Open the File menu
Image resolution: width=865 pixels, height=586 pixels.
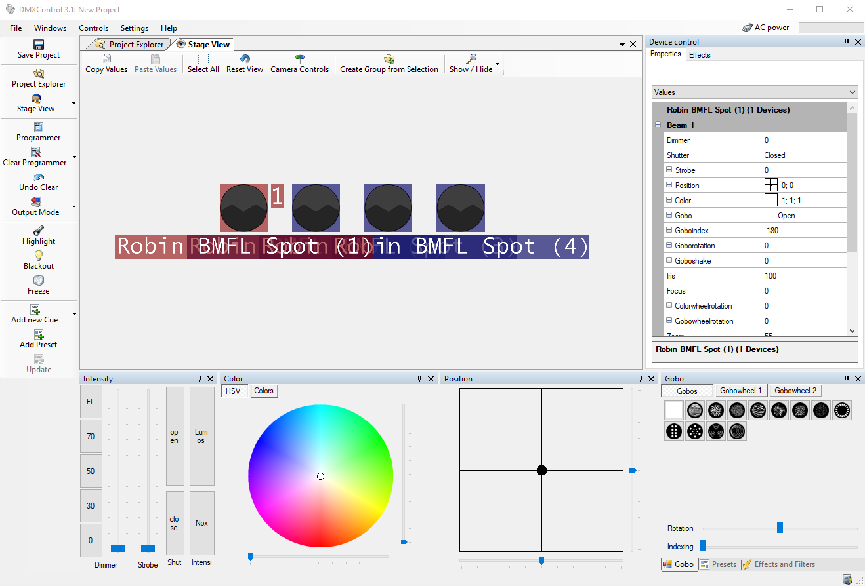pyautogui.click(x=16, y=28)
